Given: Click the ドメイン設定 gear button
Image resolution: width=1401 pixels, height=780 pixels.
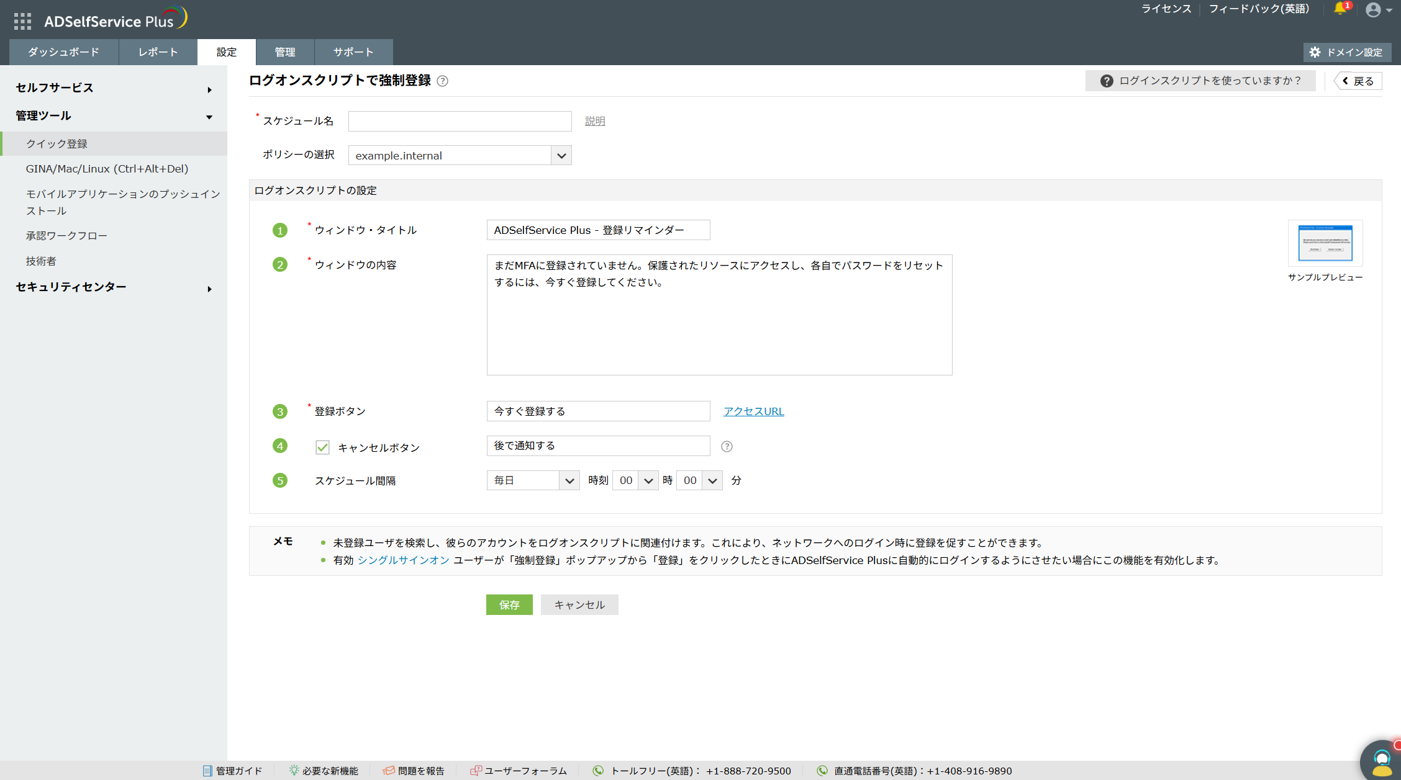Looking at the screenshot, I should (1347, 52).
